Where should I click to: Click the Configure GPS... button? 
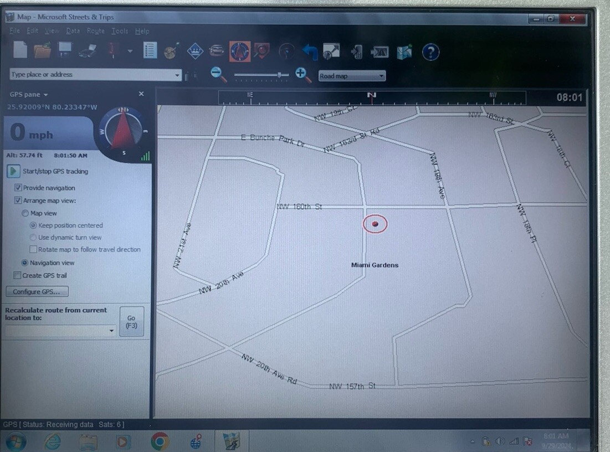click(37, 292)
